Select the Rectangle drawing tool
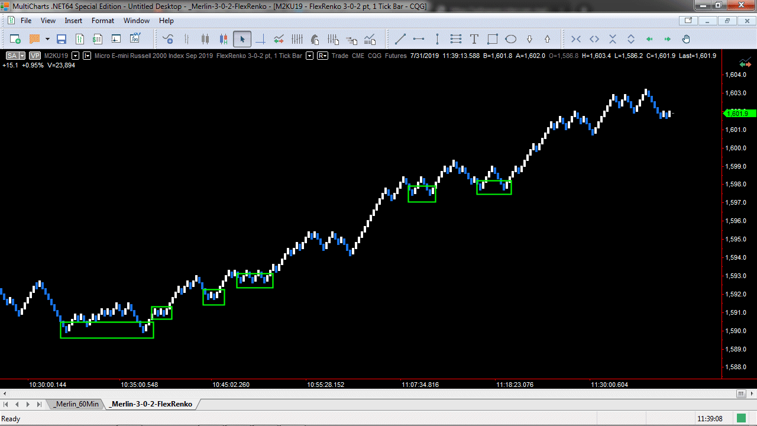 [492, 39]
